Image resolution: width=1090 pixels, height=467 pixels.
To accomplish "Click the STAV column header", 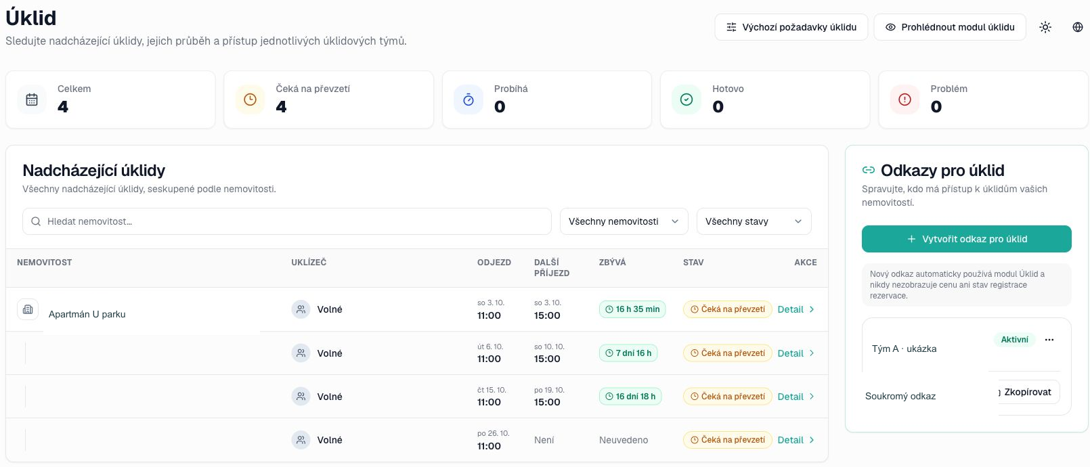I will point(693,263).
